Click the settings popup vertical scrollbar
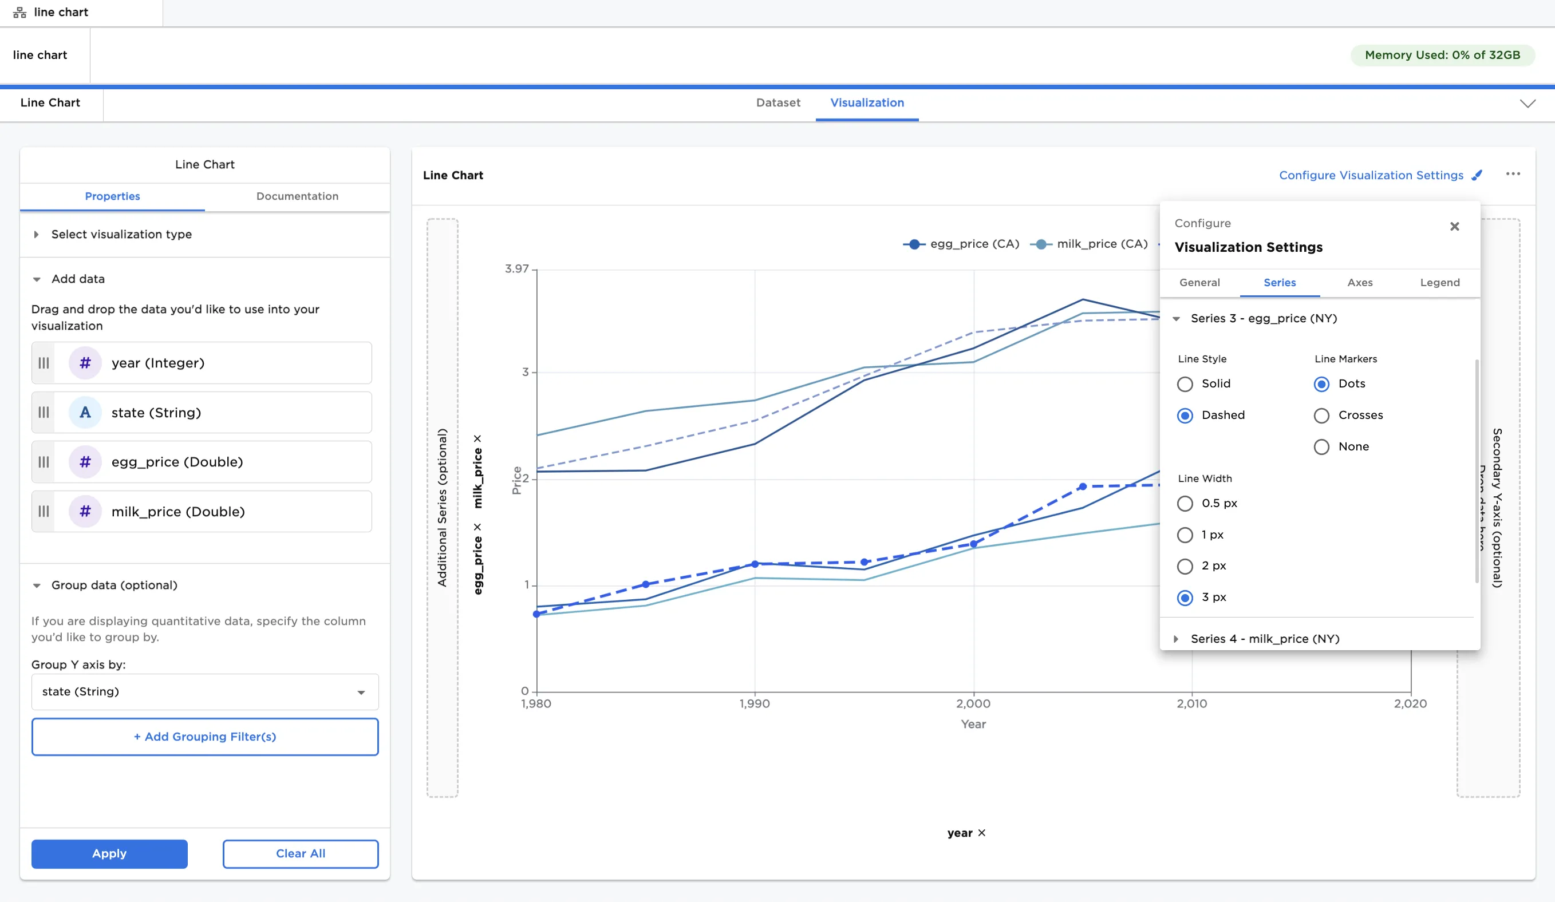Image resolution: width=1555 pixels, height=902 pixels. (1477, 472)
